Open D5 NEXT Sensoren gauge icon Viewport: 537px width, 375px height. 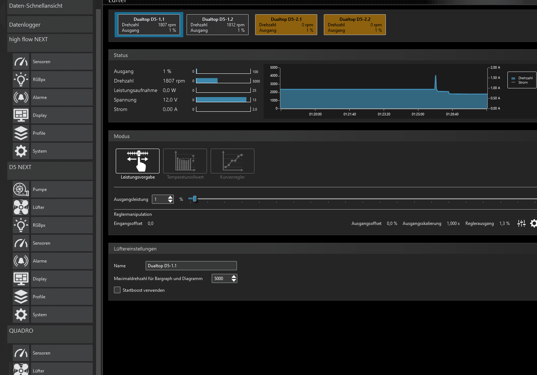pos(21,243)
